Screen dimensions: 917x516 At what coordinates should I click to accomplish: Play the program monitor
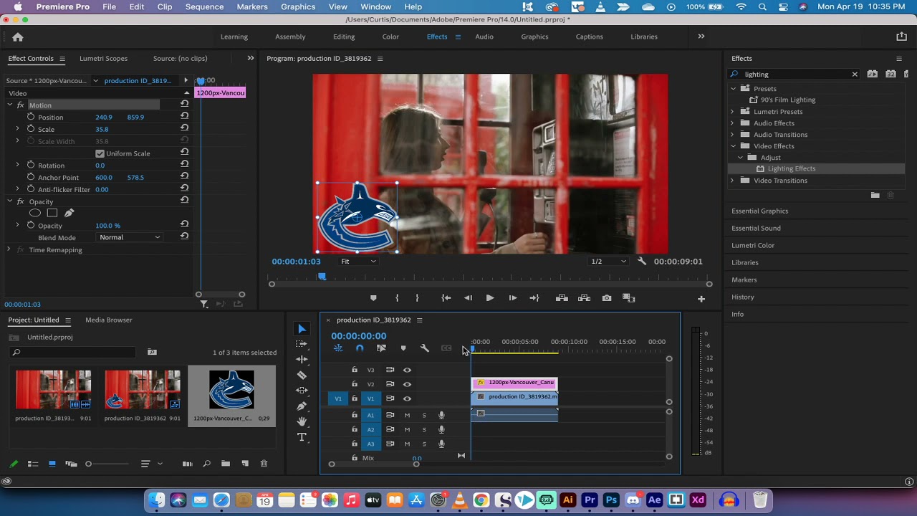pos(490,298)
